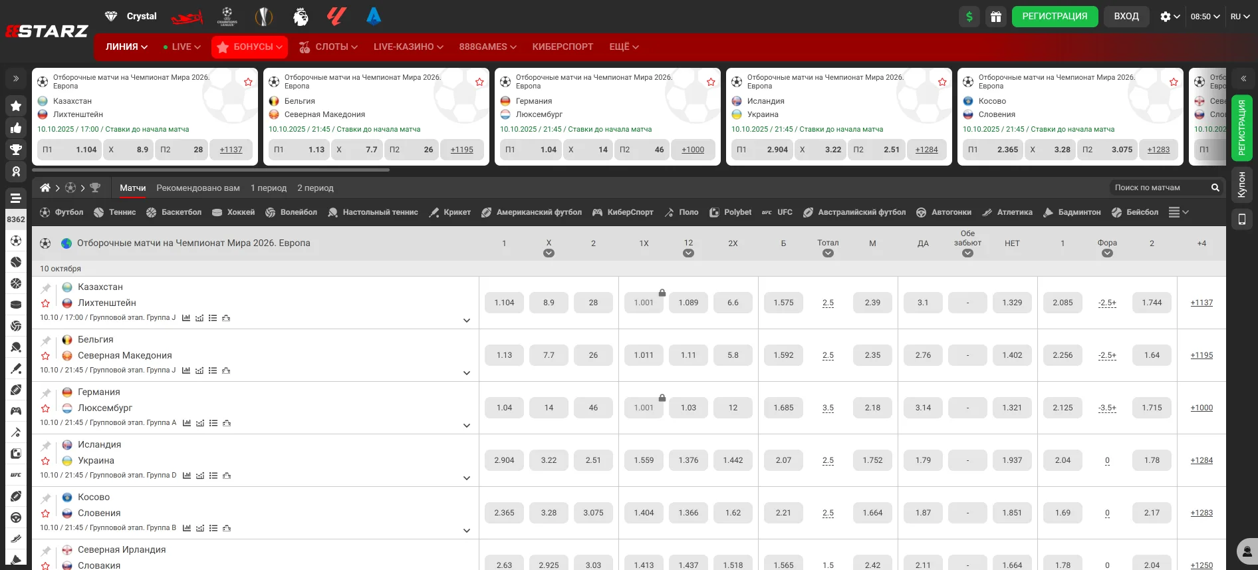
Task: Toggle favorite star for Germany–Luxembourg match row
Action: coord(45,408)
